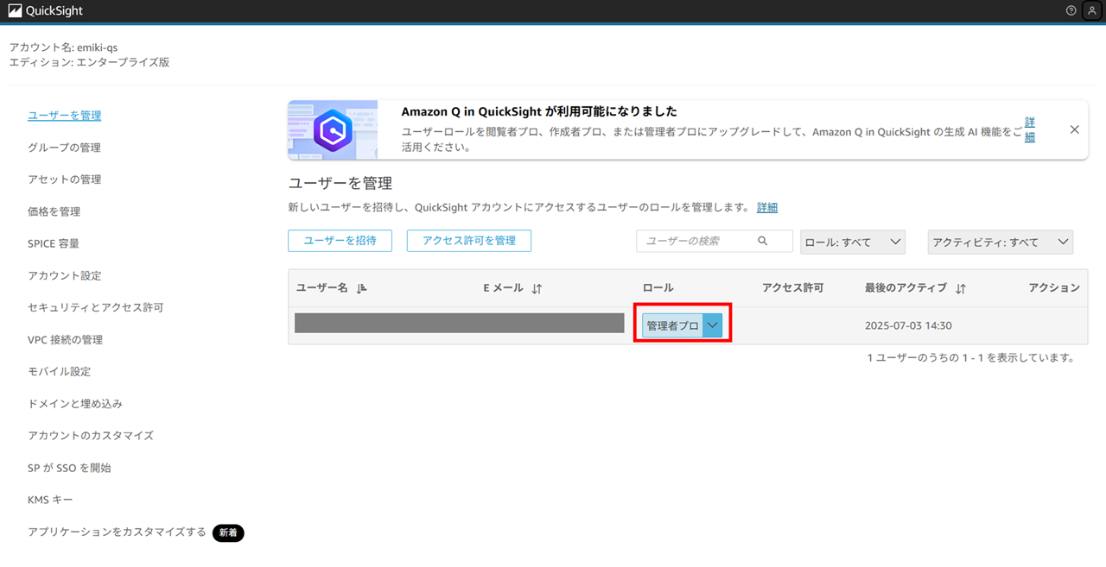1106x567 pixels.
Task: Open the 詳細 link under ユーザーを管理
Action: click(x=767, y=207)
